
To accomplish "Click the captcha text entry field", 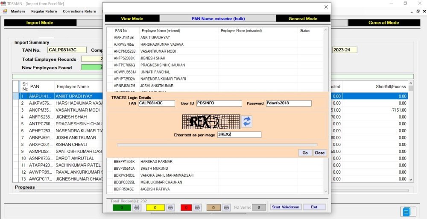I will pyautogui.click(x=239, y=134).
